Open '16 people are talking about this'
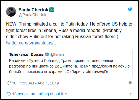 [40, 94]
